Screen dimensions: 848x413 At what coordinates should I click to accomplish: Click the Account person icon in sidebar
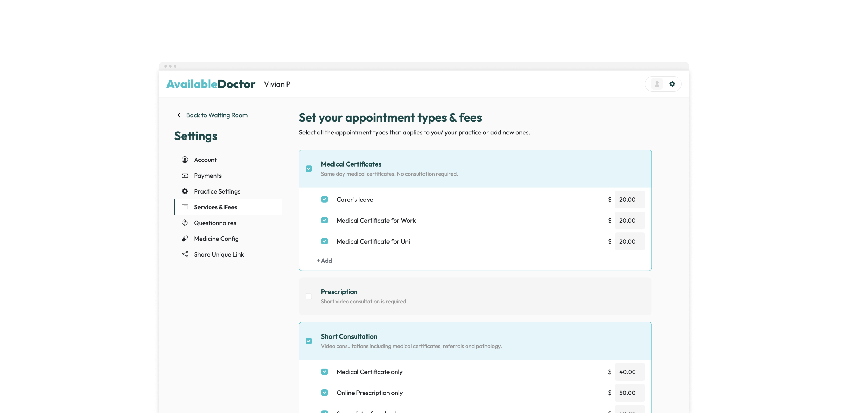click(x=185, y=160)
